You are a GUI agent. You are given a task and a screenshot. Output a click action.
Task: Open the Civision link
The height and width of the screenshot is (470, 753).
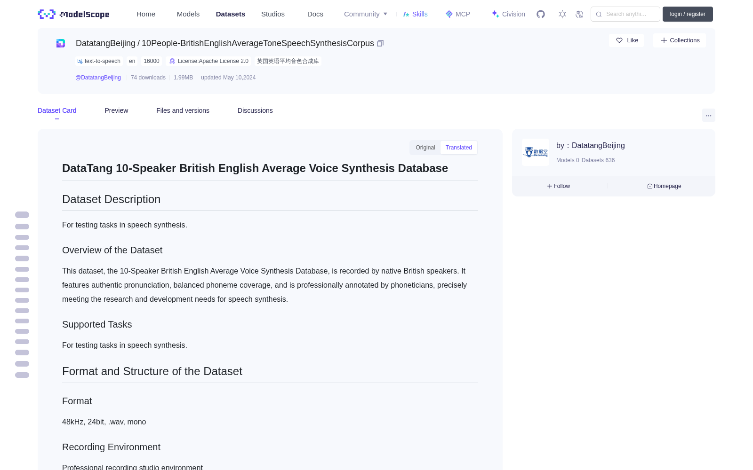tap(513, 14)
